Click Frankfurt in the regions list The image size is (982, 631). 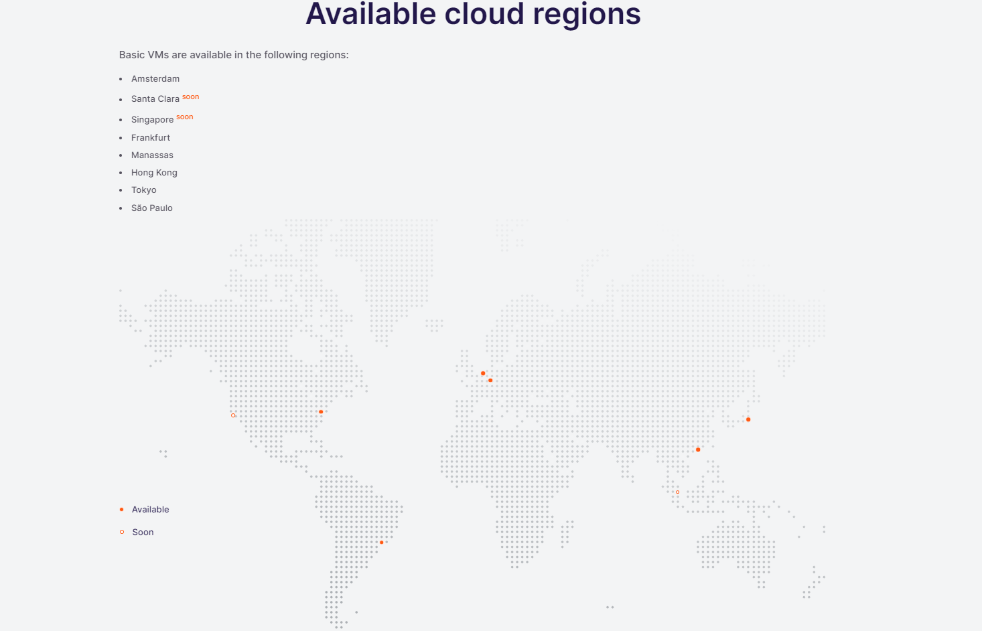pos(151,137)
